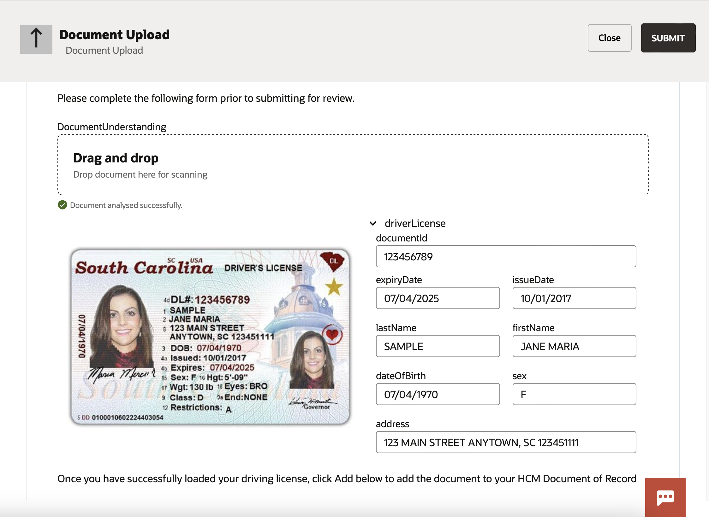Select the expiryDate field showing 07/04/2025

438,298
